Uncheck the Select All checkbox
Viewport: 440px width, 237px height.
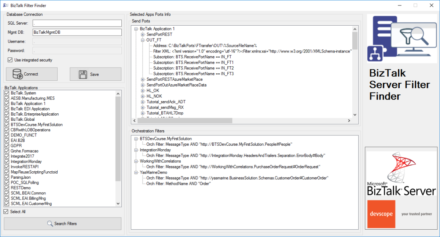(x=6, y=211)
